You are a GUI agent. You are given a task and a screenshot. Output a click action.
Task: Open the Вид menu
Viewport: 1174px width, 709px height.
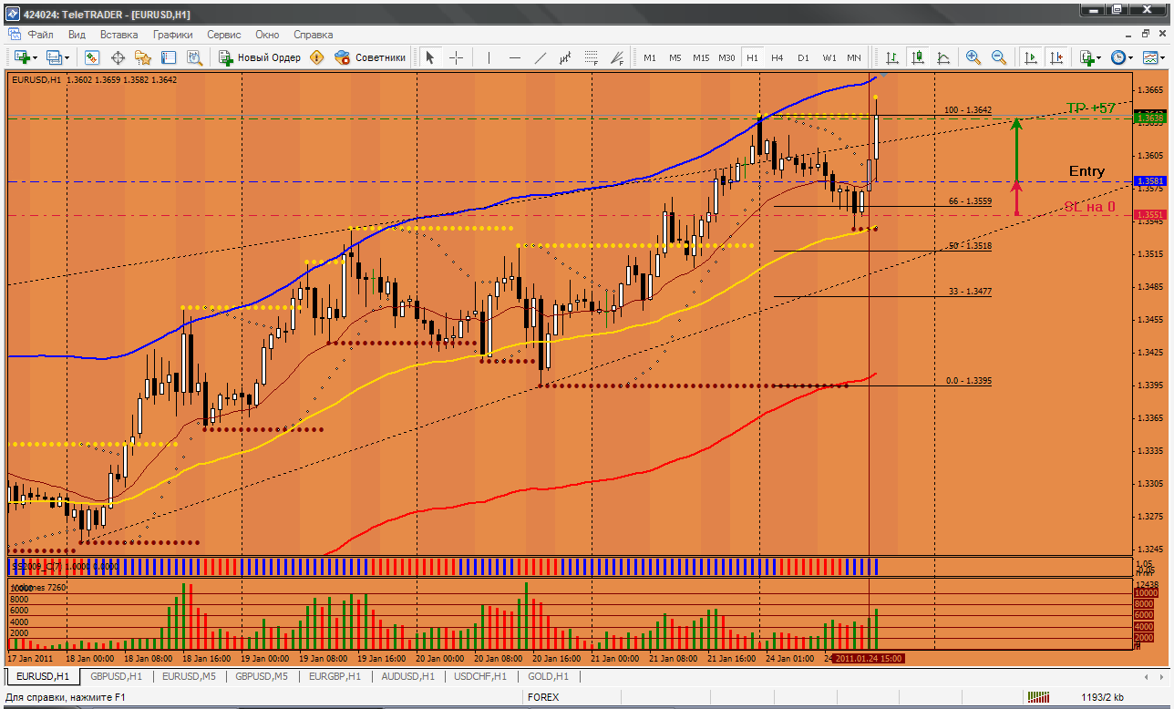click(x=77, y=35)
